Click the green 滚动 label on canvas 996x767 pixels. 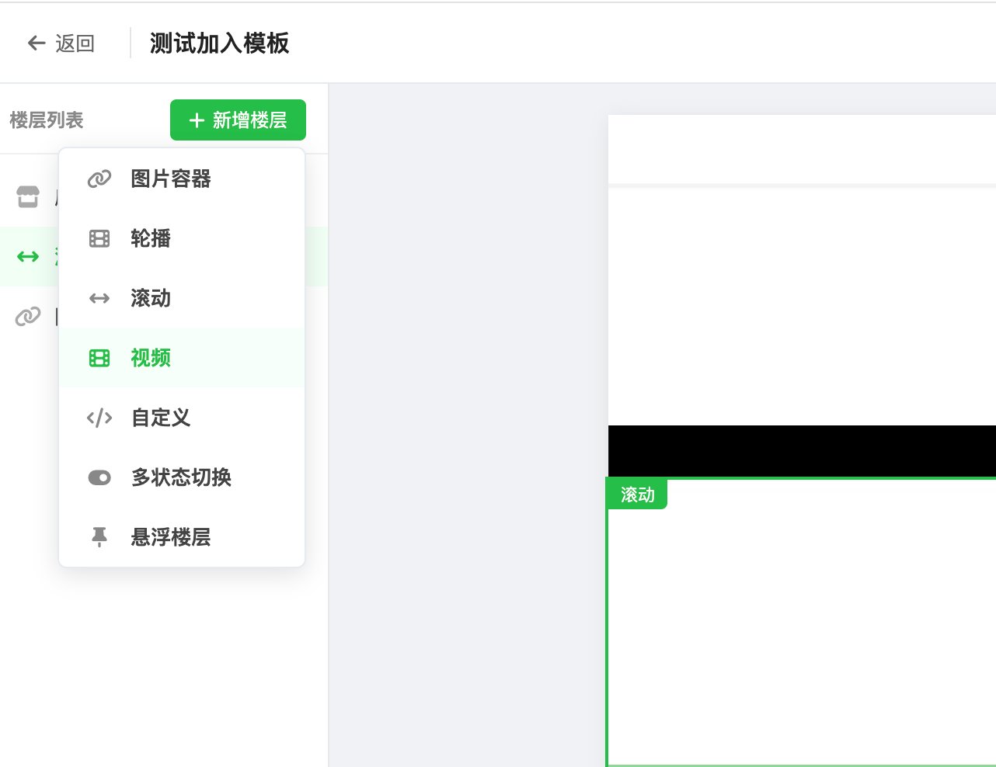click(x=637, y=495)
